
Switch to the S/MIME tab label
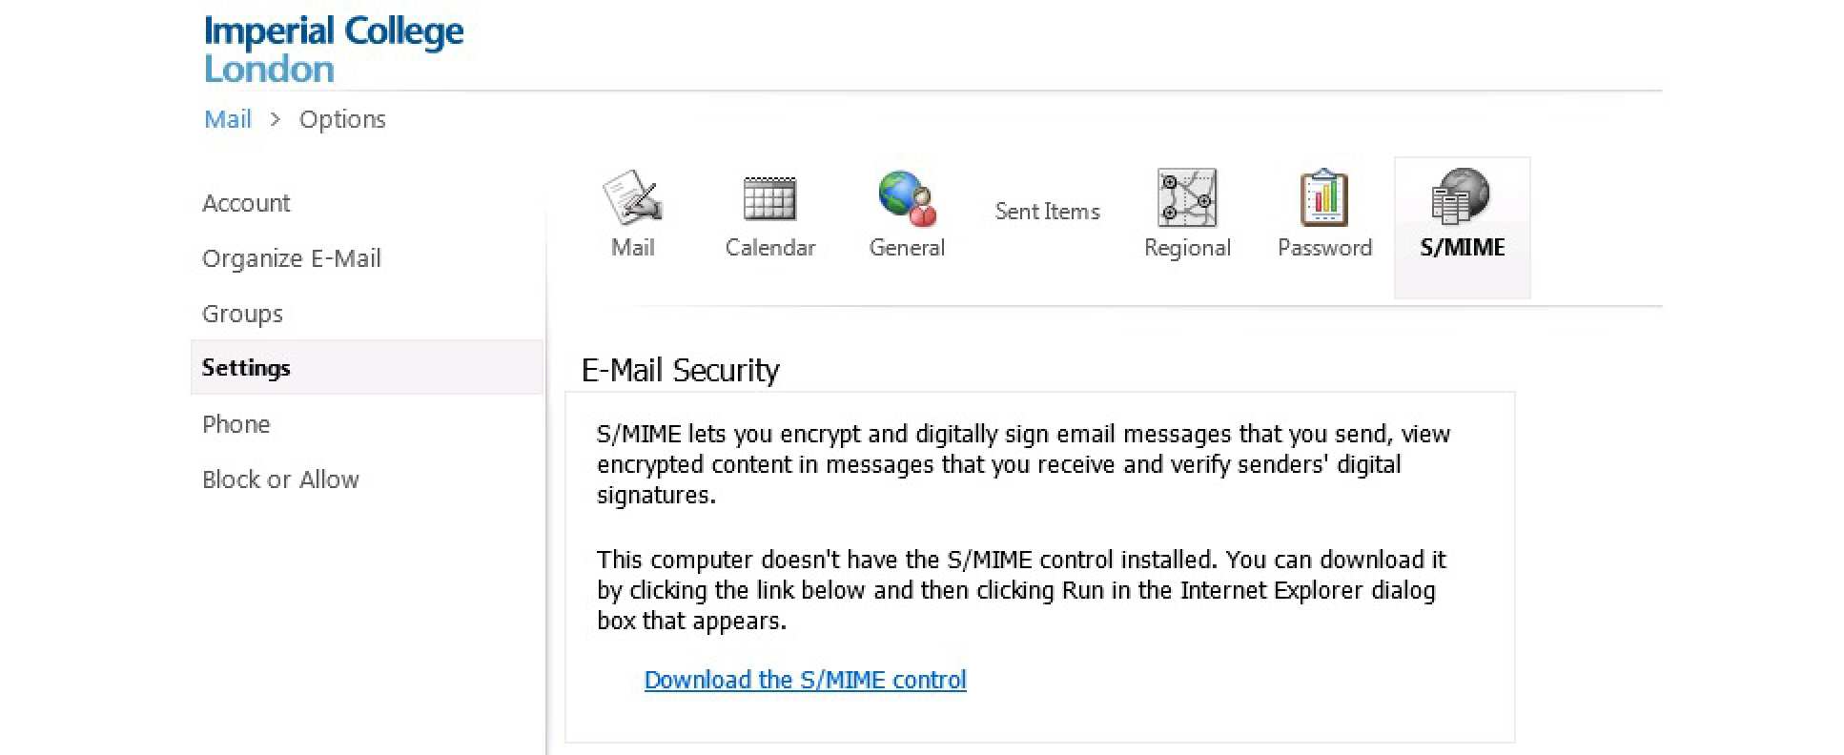1462,248
